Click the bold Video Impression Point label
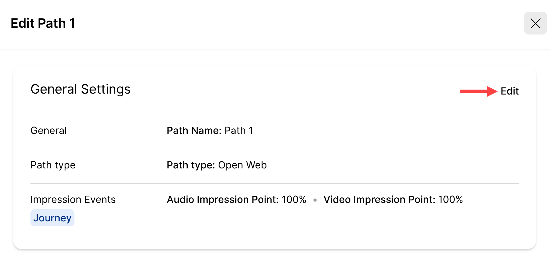 pos(380,200)
